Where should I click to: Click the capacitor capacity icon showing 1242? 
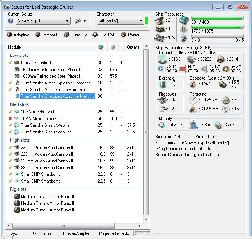(x=193, y=84)
